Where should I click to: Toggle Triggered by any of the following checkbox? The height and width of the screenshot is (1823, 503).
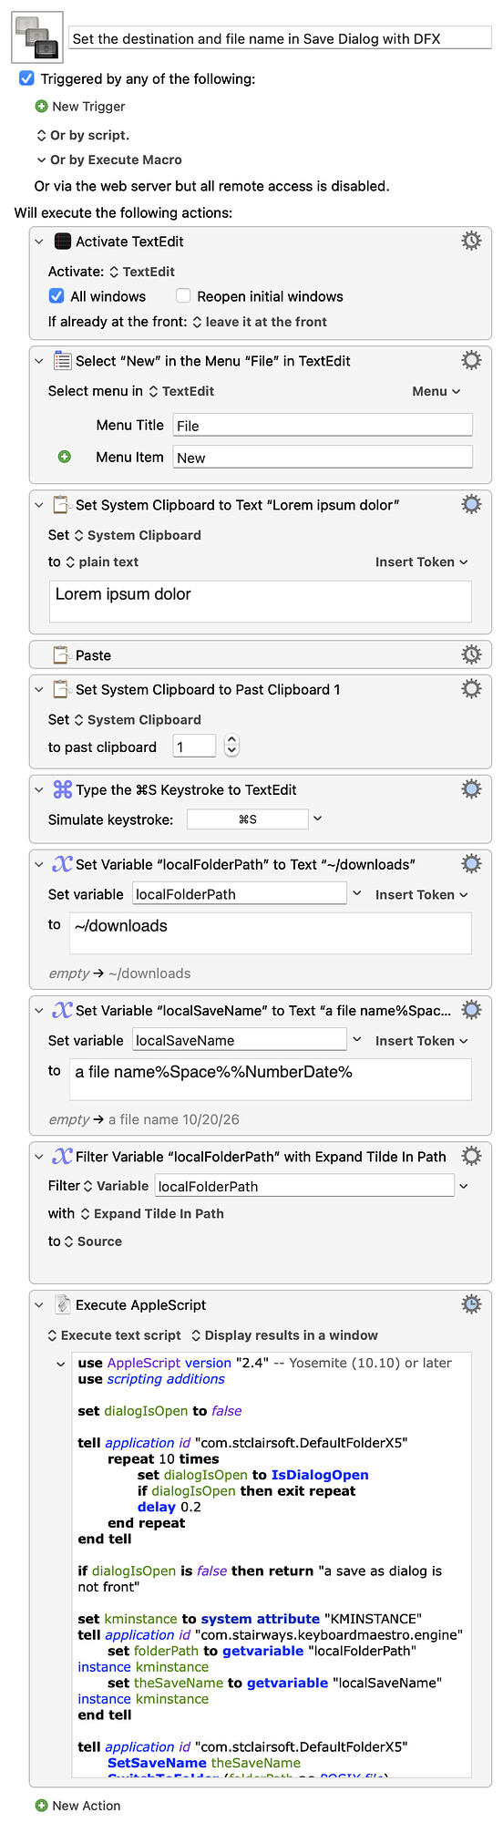26,78
